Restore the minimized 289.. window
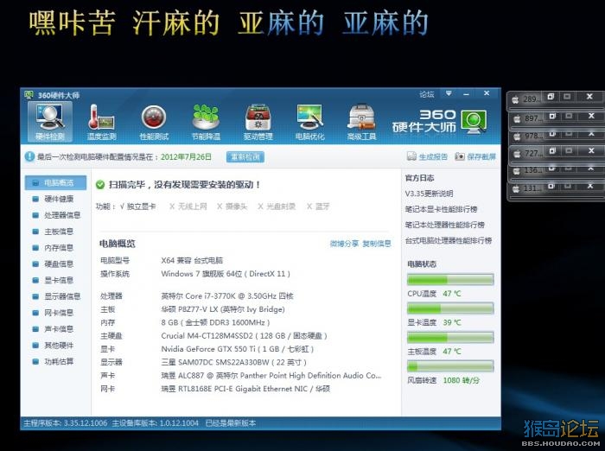 551,97
